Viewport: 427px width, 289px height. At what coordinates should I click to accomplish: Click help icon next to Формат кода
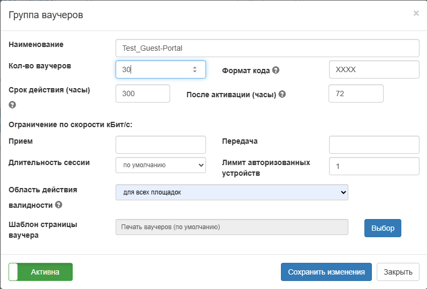click(276, 71)
